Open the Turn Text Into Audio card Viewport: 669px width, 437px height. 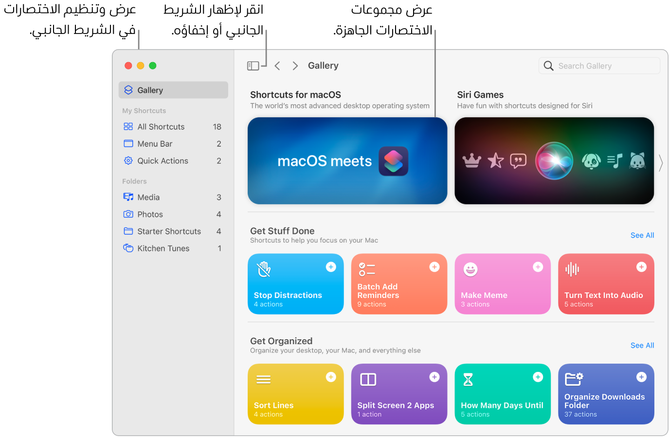[x=606, y=284]
